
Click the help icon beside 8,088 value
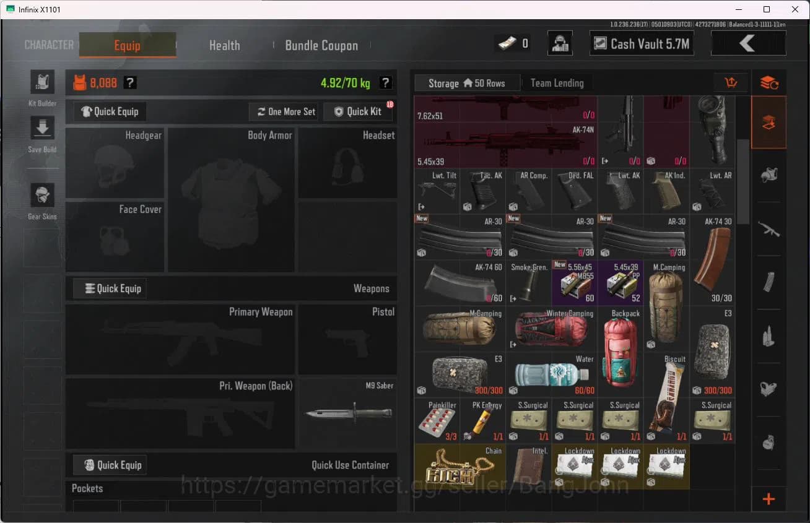[130, 82]
